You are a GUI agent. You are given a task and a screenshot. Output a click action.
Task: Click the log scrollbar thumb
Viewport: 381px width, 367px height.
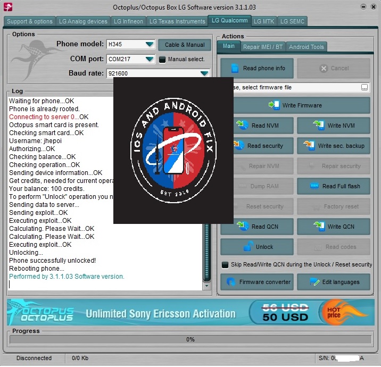pyautogui.click(x=207, y=252)
